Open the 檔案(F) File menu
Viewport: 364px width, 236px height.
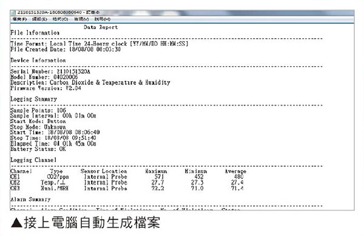pos(19,19)
